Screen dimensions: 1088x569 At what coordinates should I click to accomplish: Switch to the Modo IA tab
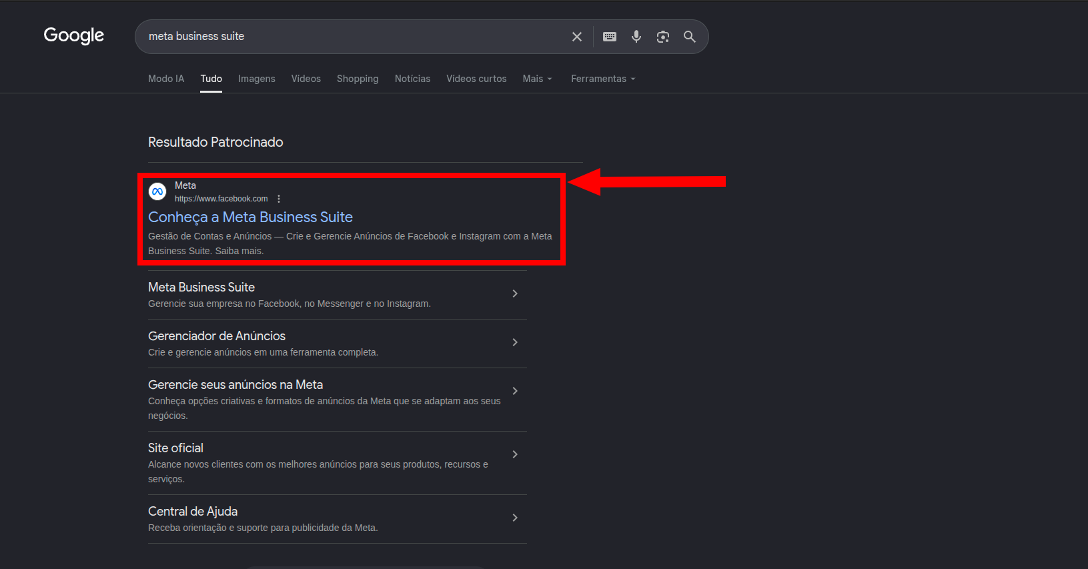point(166,79)
